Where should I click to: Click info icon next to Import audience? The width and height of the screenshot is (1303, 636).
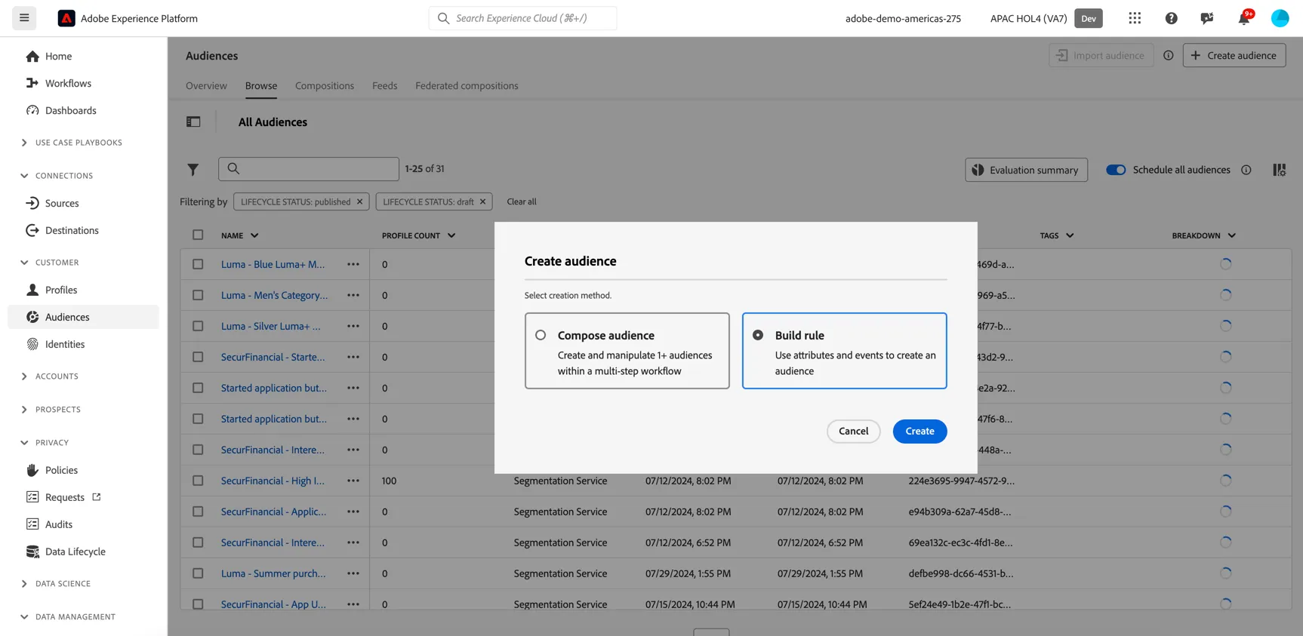pos(1168,55)
